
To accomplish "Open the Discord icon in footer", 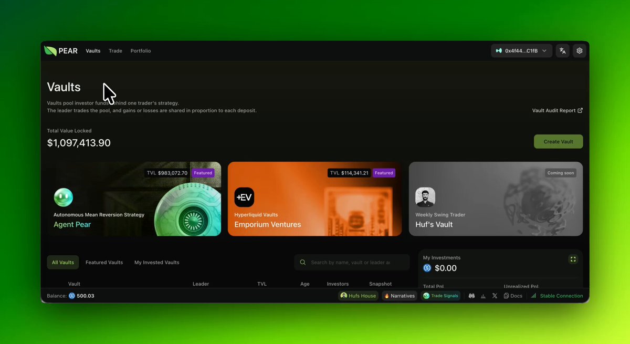I will click(x=471, y=296).
